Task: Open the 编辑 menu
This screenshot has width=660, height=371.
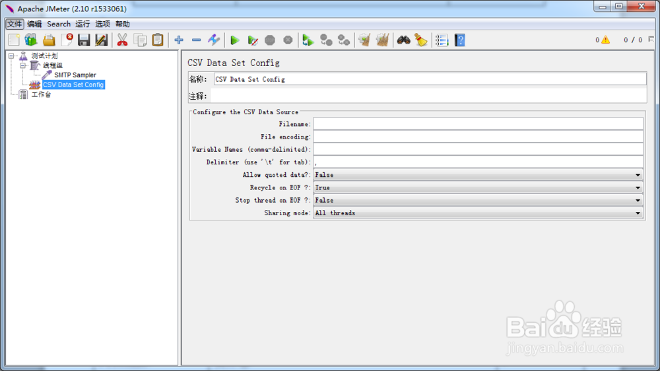Action: (34, 24)
